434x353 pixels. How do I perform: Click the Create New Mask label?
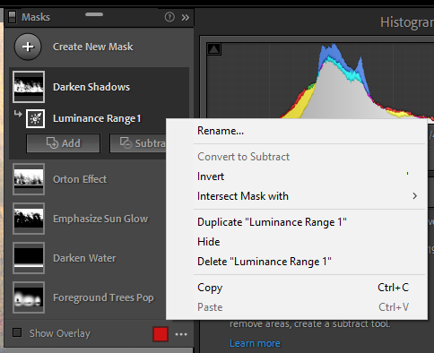[x=93, y=47]
